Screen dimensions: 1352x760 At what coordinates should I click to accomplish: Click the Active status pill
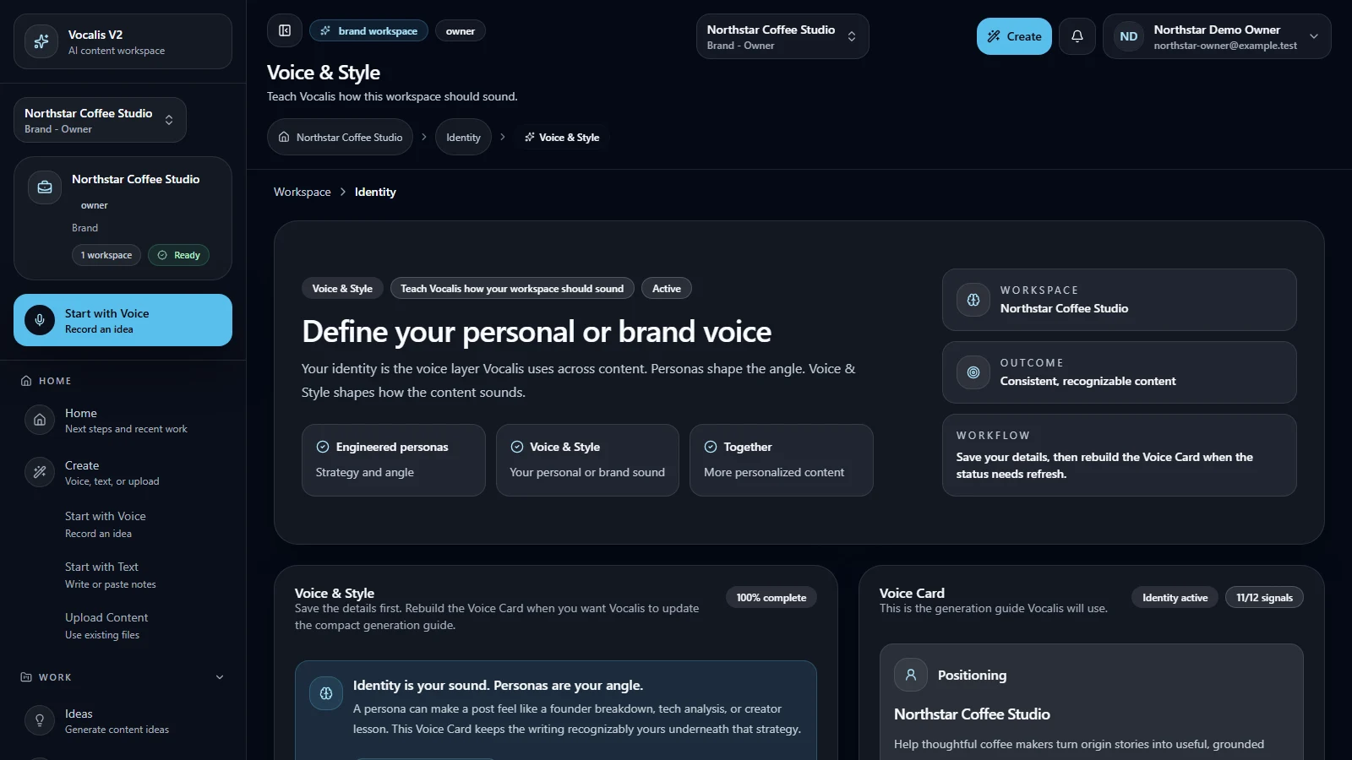click(667, 289)
